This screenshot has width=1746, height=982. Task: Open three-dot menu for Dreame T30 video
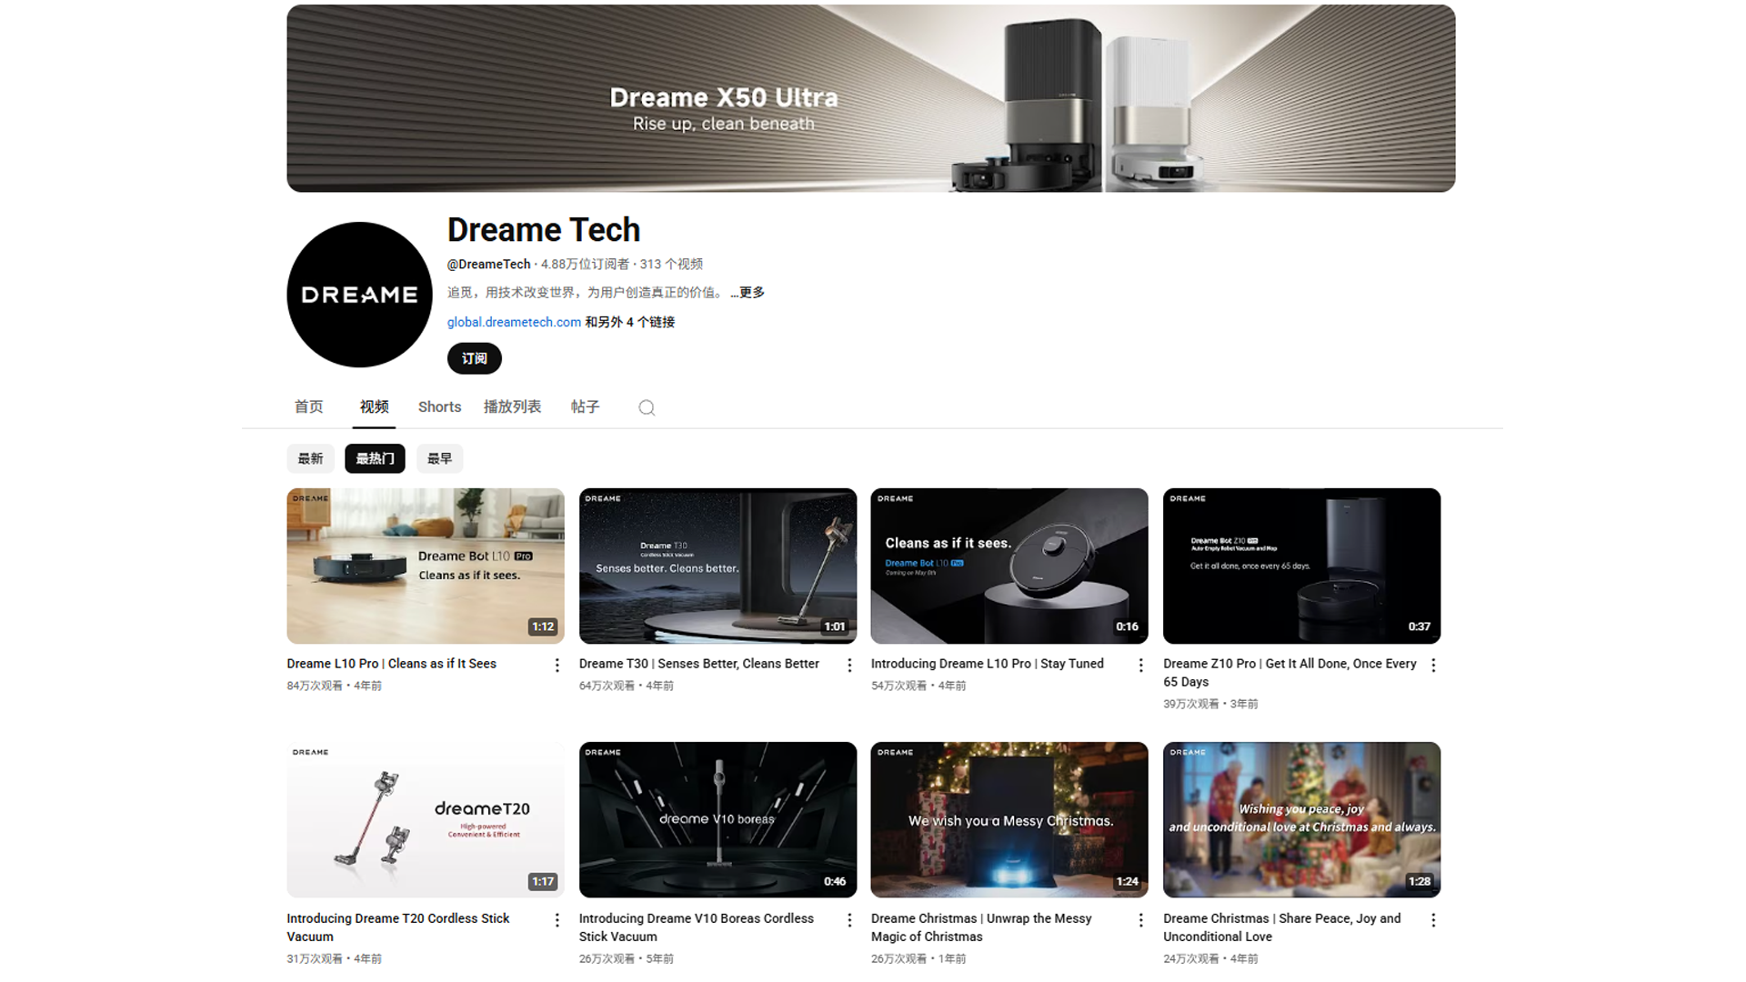pyautogui.click(x=849, y=666)
